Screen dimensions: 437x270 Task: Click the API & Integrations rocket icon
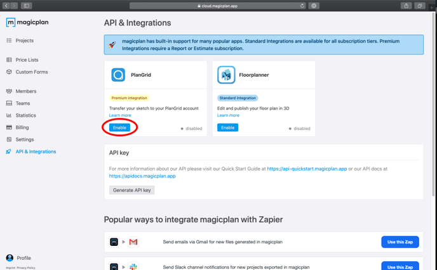coord(9,151)
